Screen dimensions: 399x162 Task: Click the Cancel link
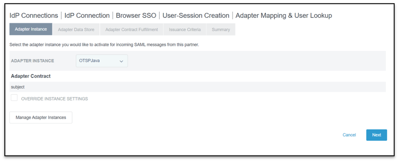click(x=349, y=135)
